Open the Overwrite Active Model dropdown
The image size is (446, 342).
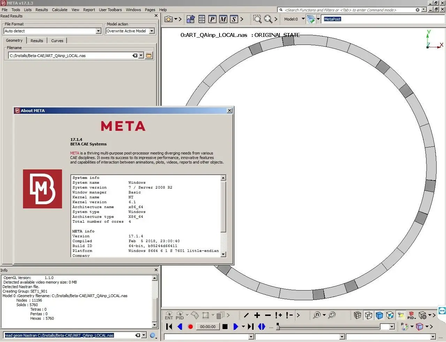point(152,31)
